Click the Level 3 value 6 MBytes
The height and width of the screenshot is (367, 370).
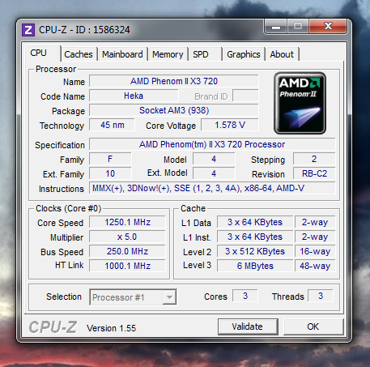255,266
